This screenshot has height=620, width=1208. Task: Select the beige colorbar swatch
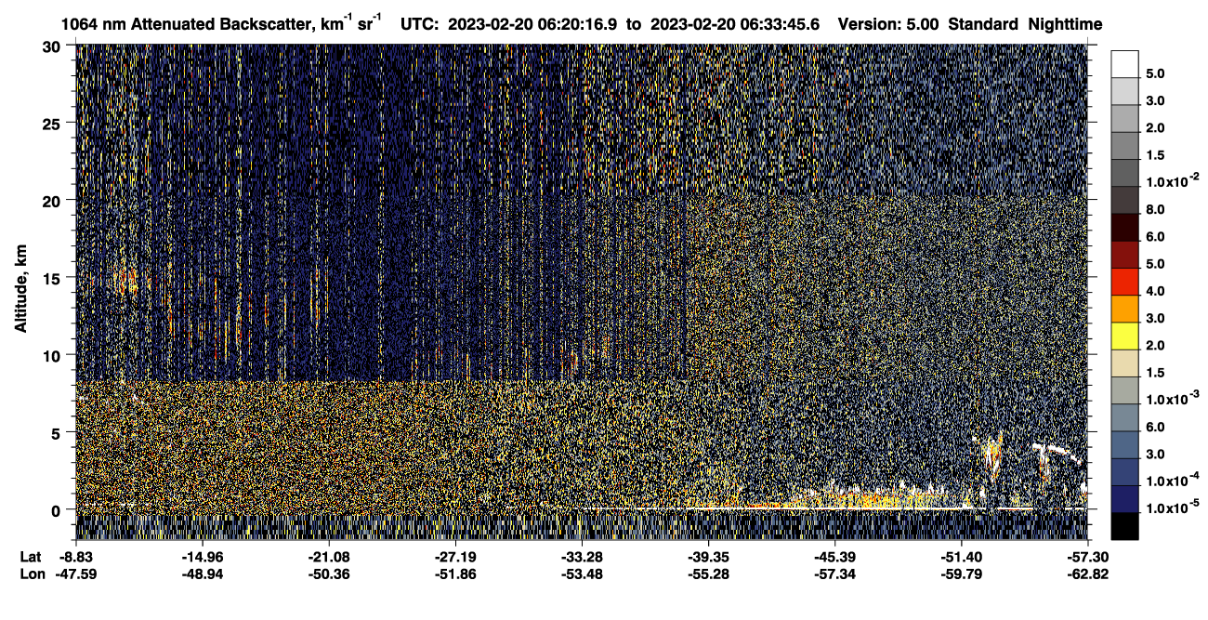point(1124,363)
